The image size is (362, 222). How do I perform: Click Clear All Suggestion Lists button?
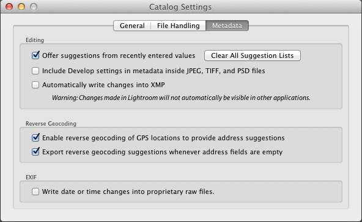(253, 56)
